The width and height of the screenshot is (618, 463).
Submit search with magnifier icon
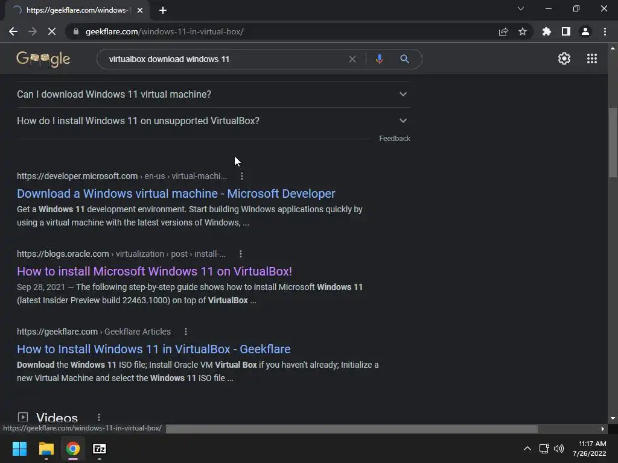click(404, 59)
